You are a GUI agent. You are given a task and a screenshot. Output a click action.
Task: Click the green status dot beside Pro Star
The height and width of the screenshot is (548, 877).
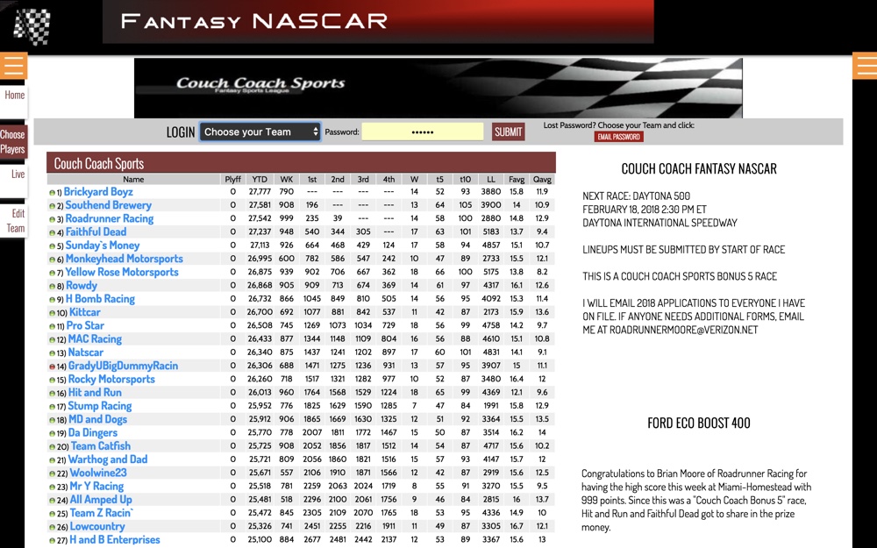[52, 326]
